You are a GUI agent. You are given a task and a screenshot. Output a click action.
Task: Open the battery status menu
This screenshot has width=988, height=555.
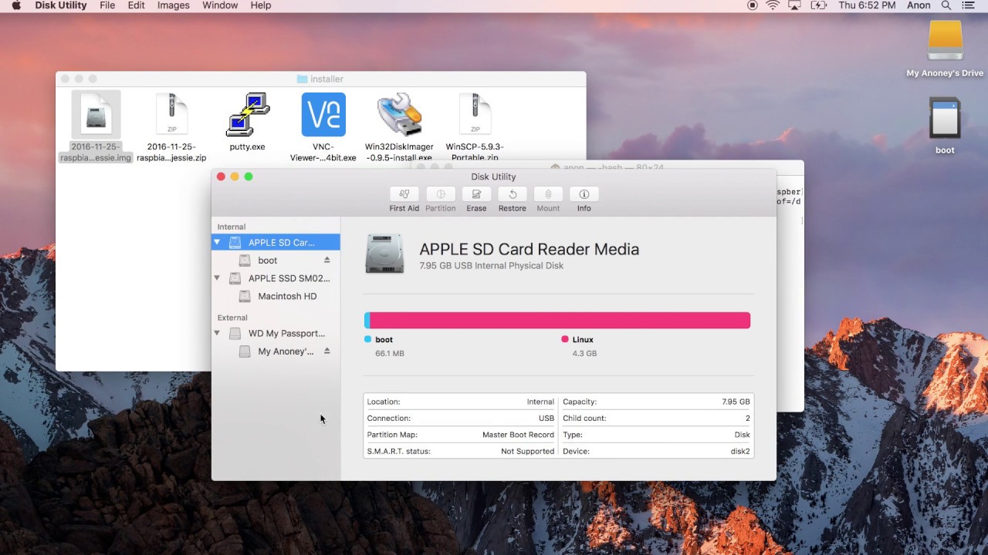point(818,5)
